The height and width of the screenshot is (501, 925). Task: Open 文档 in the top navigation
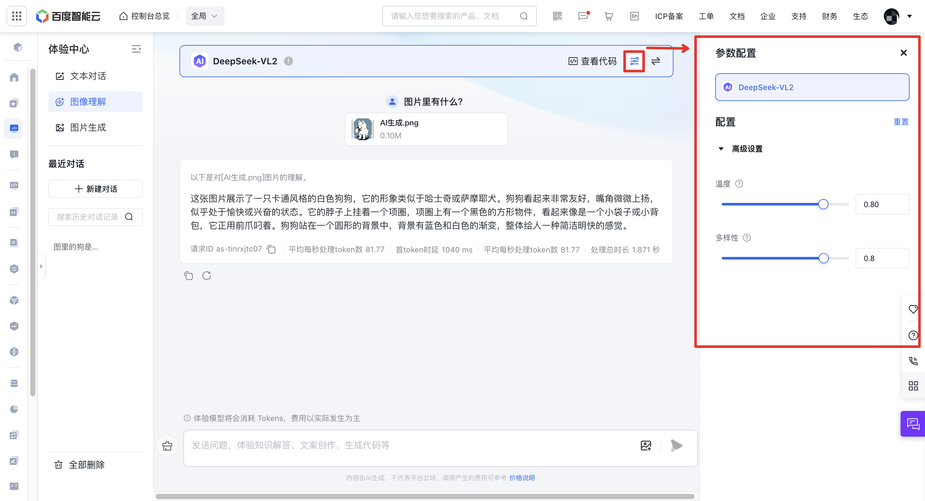(737, 16)
